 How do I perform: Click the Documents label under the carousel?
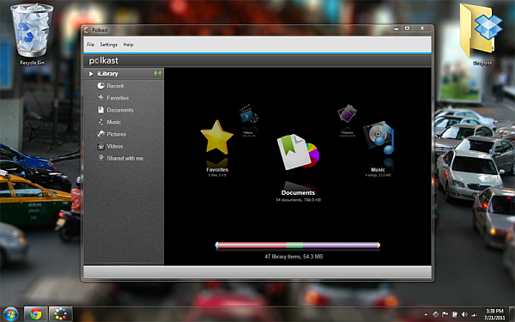click(298, 193)
